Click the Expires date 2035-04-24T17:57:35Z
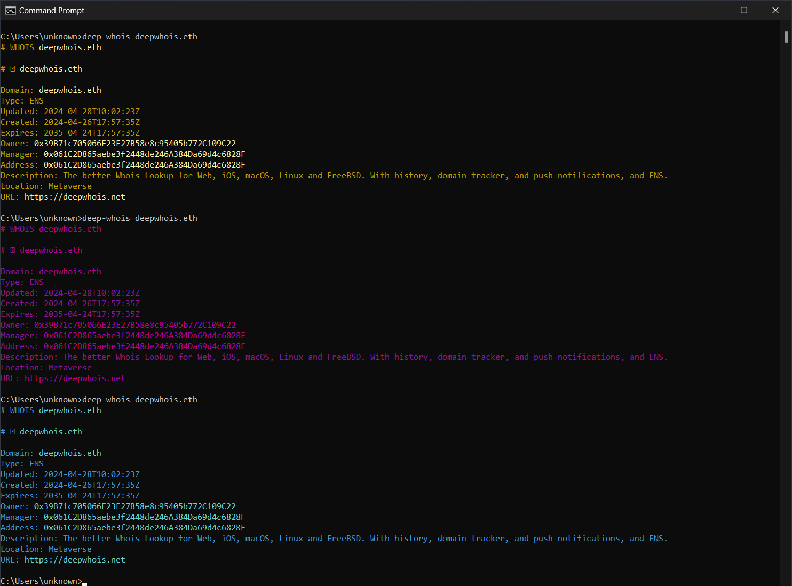This screenshot has height=586, width=792. (x=92, y=132)
